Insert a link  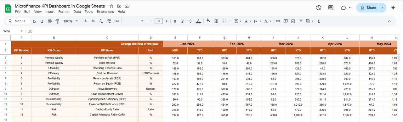(278, 21)
